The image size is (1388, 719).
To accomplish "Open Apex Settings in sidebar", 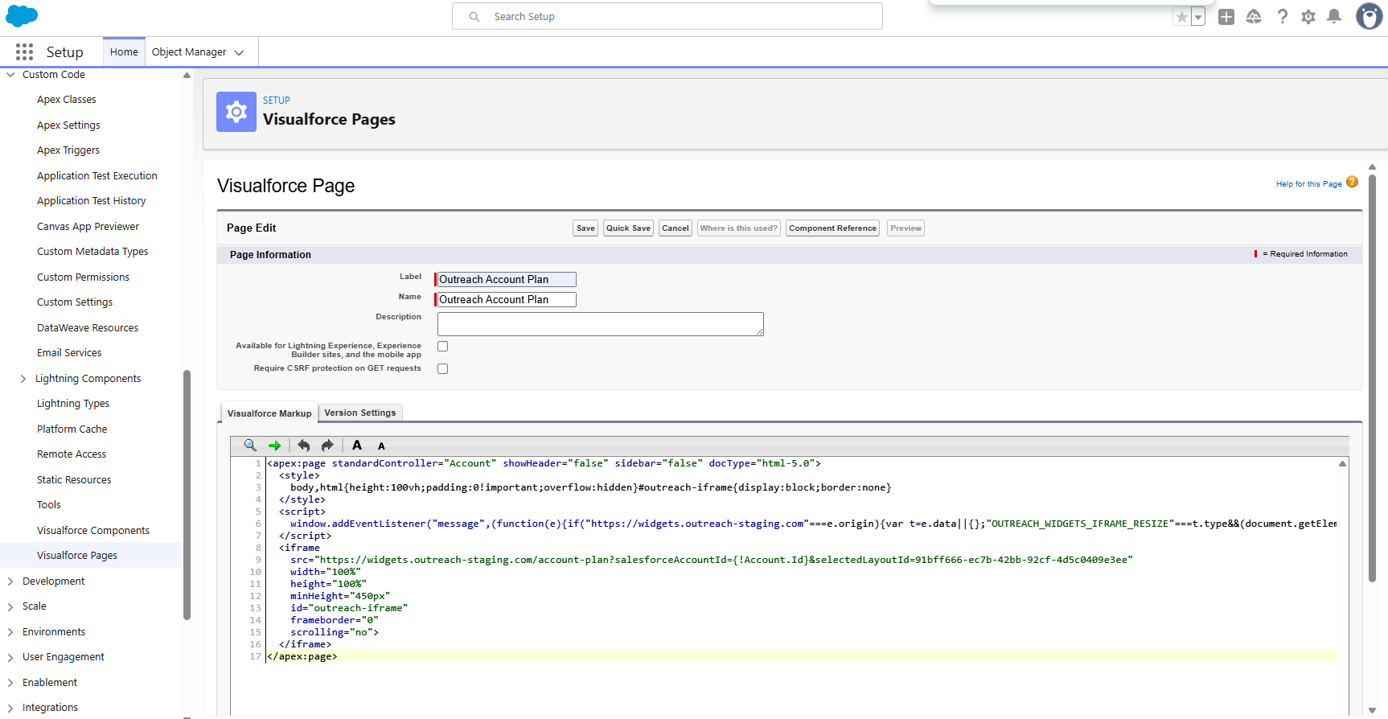I will (x=68, y=125).
